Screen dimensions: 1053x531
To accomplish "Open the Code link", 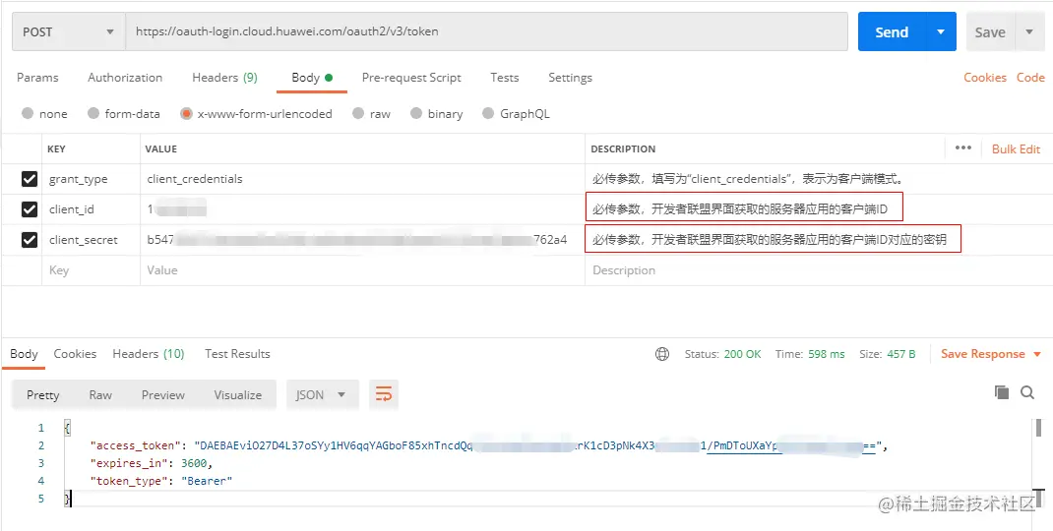I will [x=1030, y=78].
